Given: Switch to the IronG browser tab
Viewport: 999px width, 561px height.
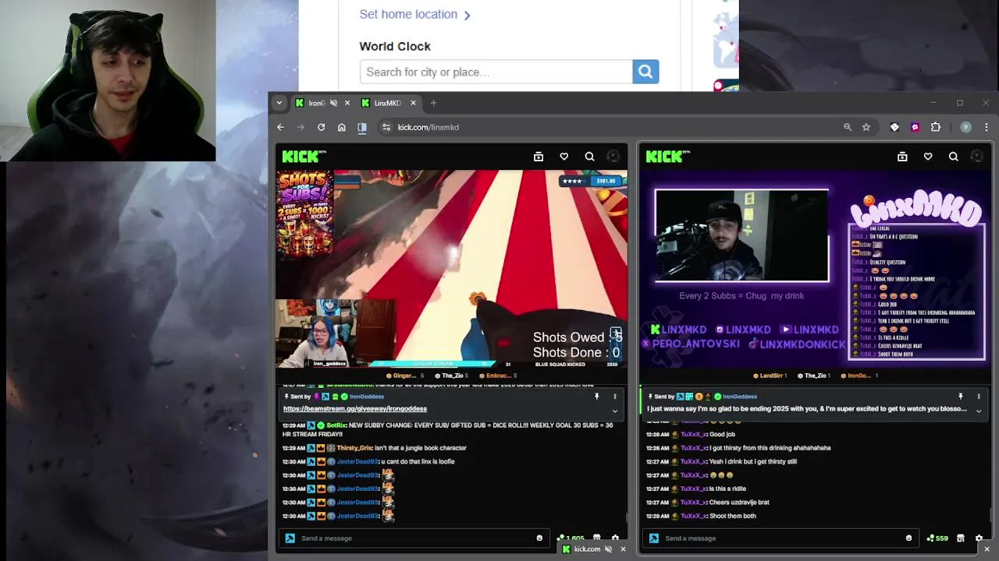Looking at the screenshot, I should pos(323,103).
